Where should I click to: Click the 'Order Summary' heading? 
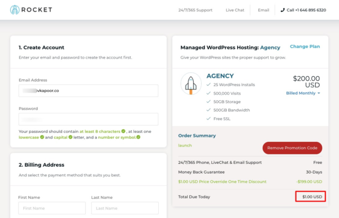197,136
